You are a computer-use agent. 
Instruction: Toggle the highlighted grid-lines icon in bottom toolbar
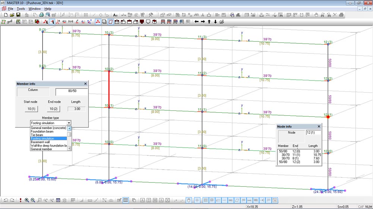[x=206, y=200]
